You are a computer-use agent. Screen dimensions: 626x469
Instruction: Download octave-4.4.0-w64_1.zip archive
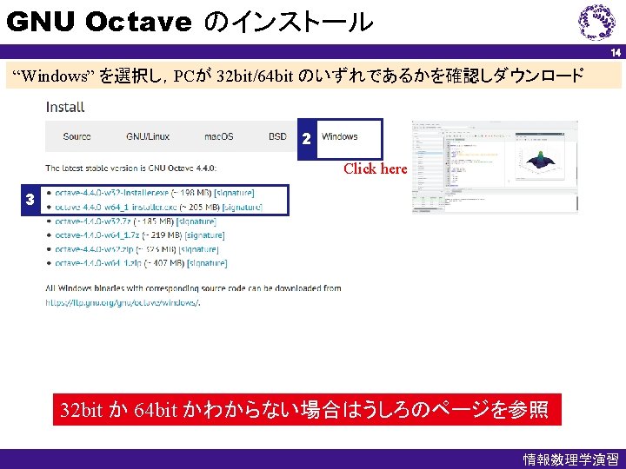pyautogui.click(x=98, y=263)
